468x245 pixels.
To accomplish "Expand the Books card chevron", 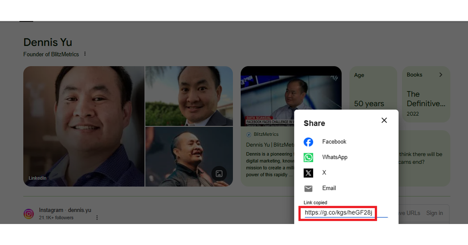I will (x=441, y=75).
